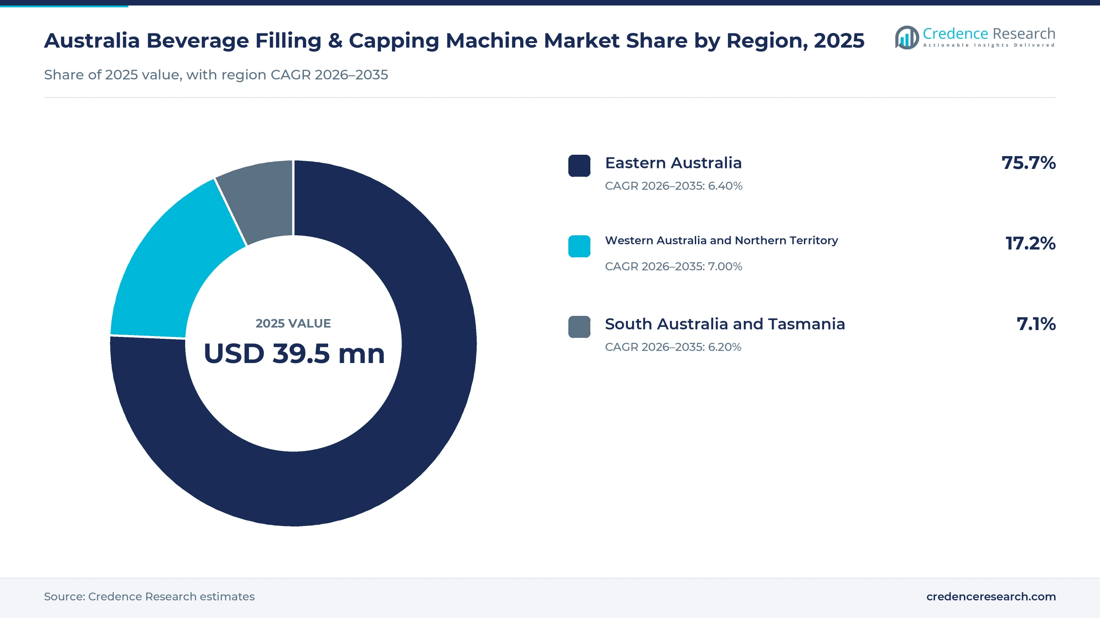Click the South Australia grey legend swatch

click(579, 327)
